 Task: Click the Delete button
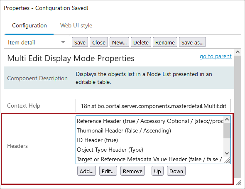click(141, 42)
